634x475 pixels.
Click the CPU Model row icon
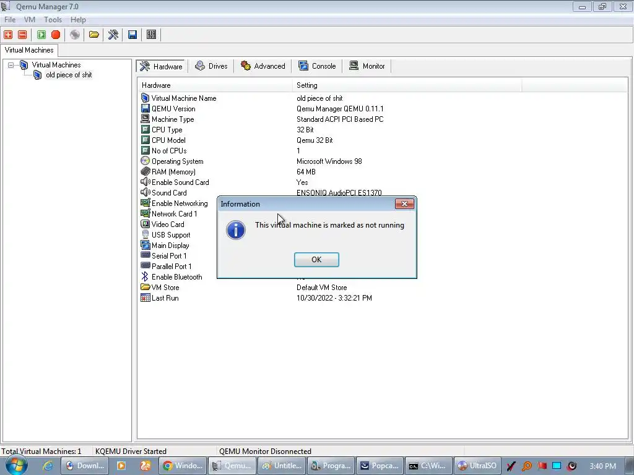[x=145, y=140]
